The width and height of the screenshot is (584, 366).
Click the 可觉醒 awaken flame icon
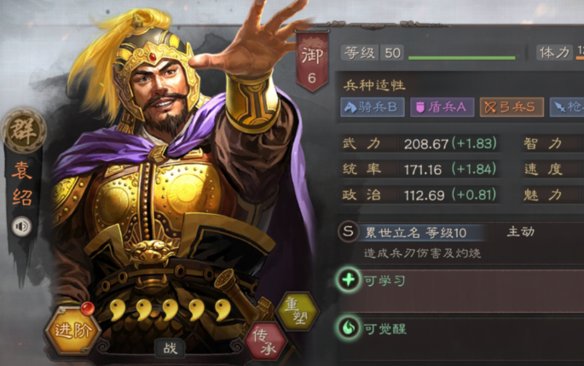coord(349,328)
